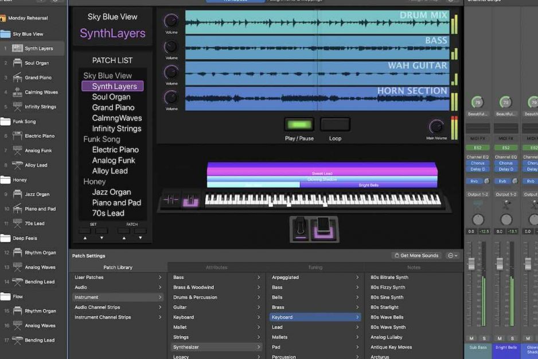Switch to the Attributes tab
Viewport: 538px width, 359px height.
pos(216,267)
